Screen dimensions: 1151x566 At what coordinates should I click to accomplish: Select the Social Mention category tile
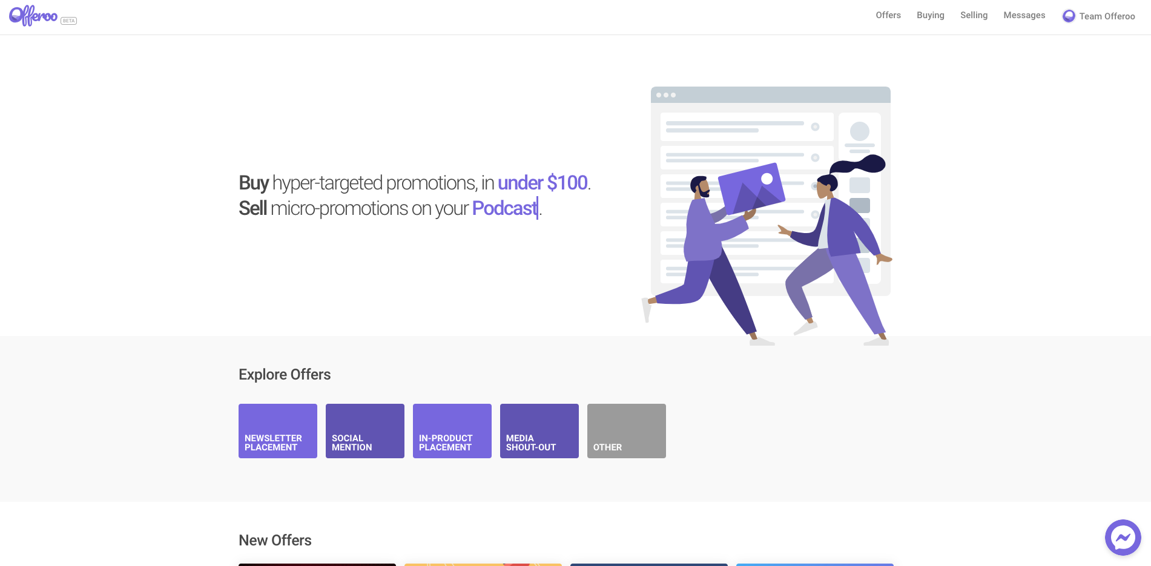[x=365, y=431]
